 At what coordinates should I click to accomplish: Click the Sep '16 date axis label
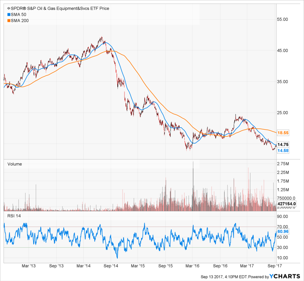(x=220, y=266)
